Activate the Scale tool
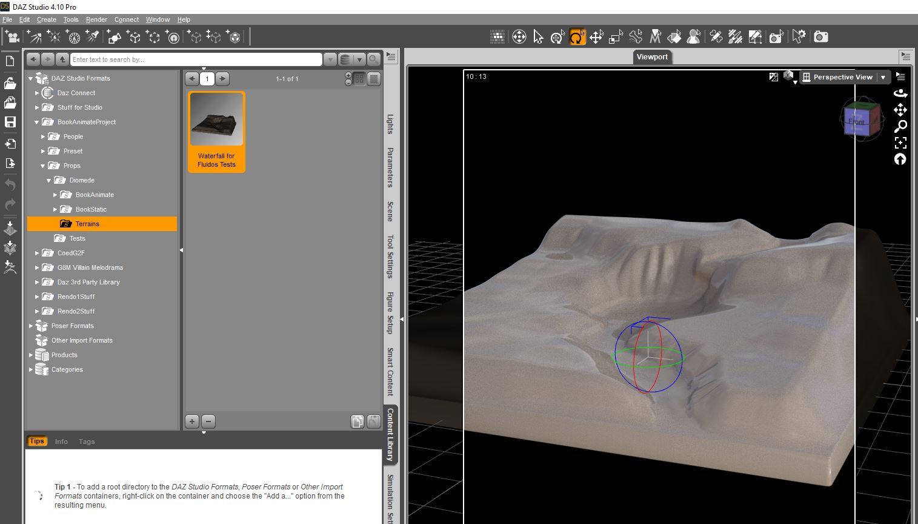This screenshot has height=524, width=918. click(616, 37)
